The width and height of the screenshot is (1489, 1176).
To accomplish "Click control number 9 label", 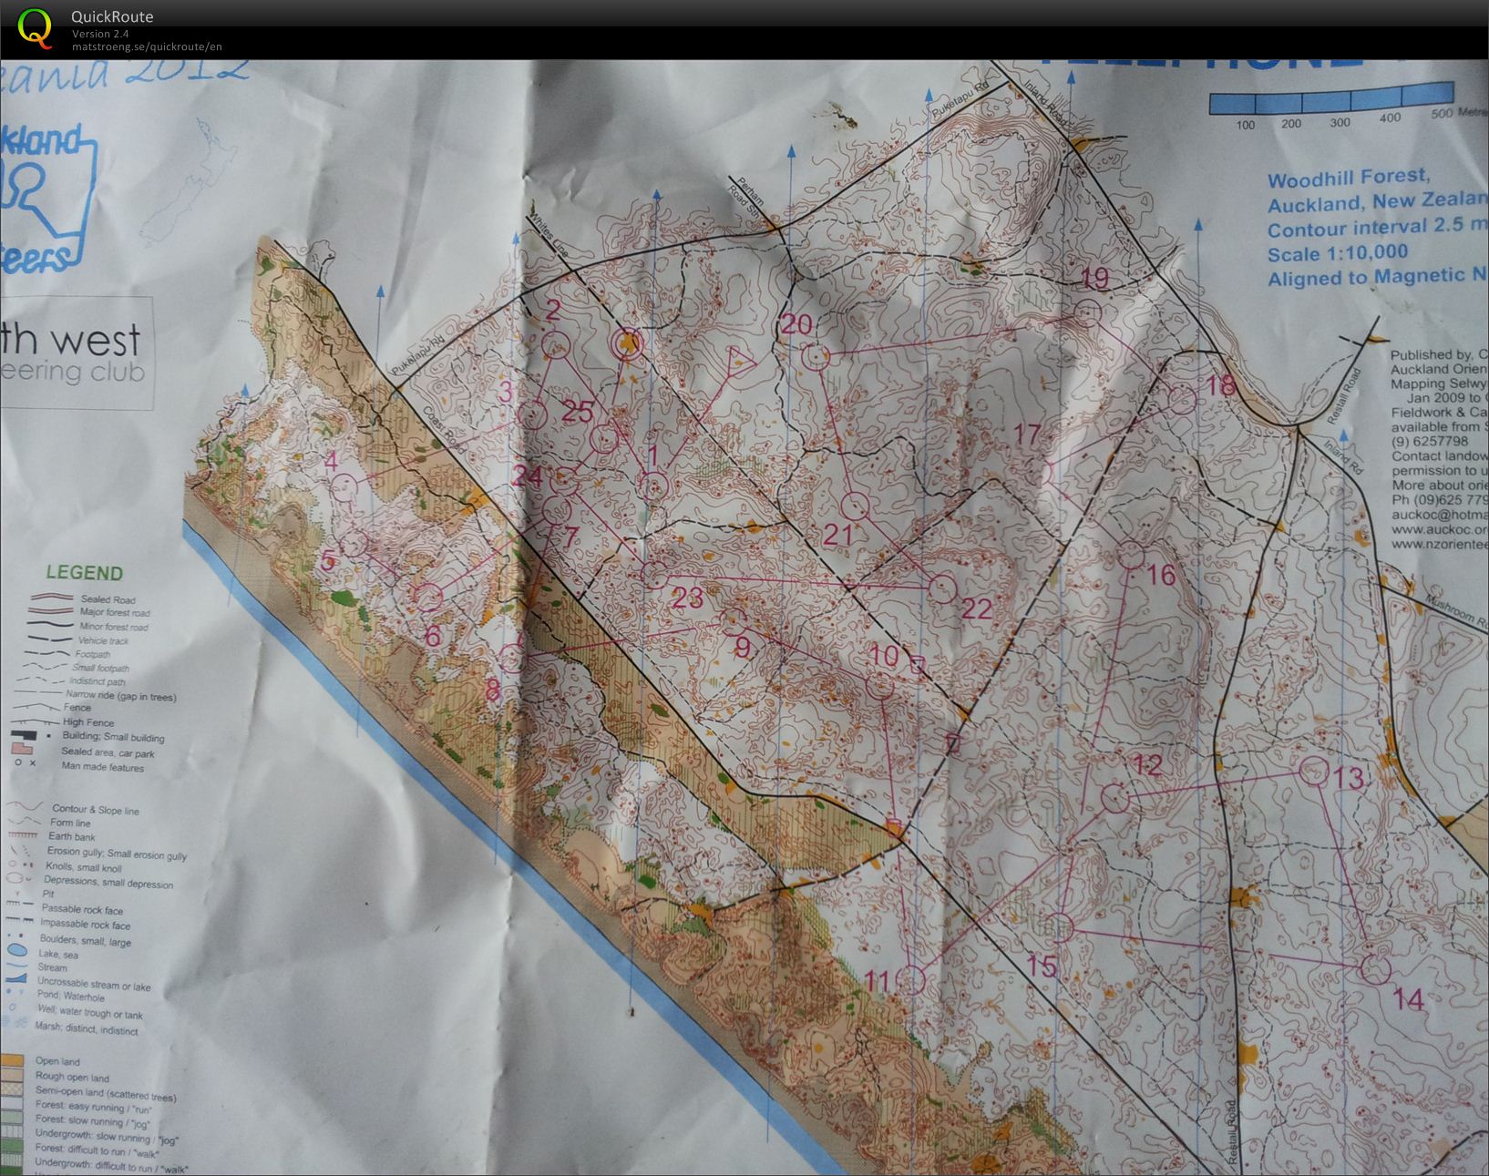I will (743, 647).
